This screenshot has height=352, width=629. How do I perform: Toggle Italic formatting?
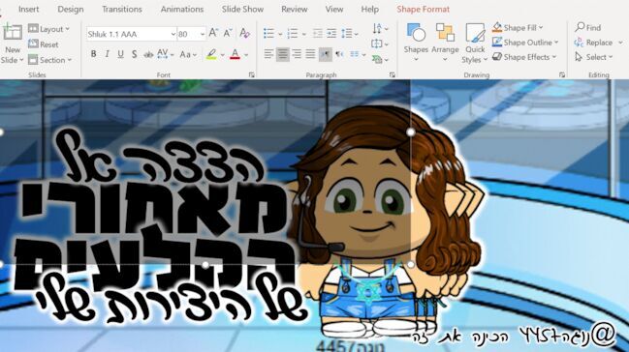click(107, 54)
